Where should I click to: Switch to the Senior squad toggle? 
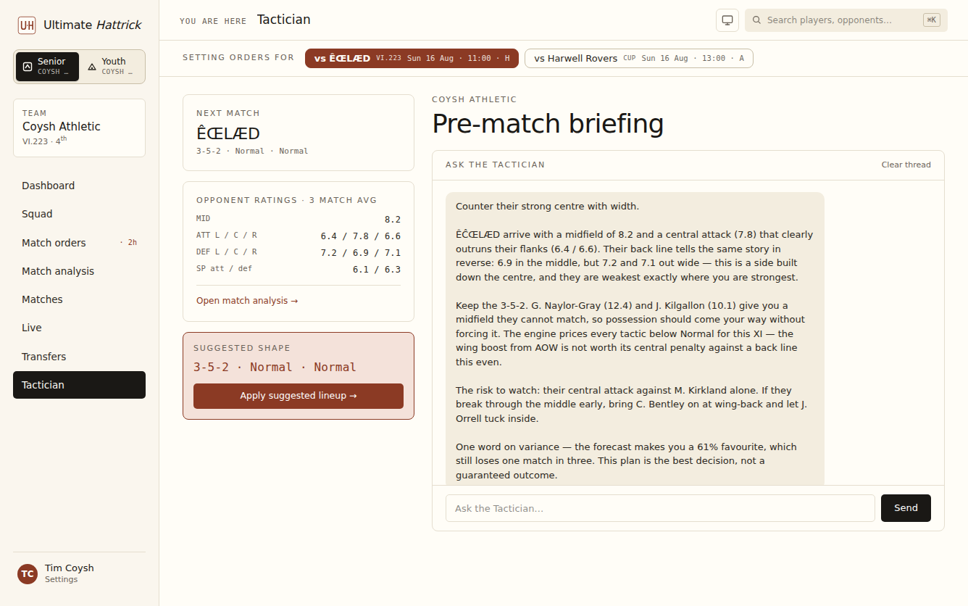48,67
